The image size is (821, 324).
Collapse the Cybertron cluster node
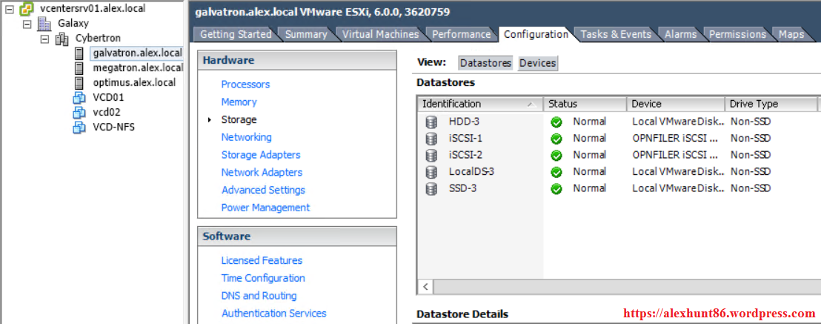pyautogui.click(x=45, y=39)
